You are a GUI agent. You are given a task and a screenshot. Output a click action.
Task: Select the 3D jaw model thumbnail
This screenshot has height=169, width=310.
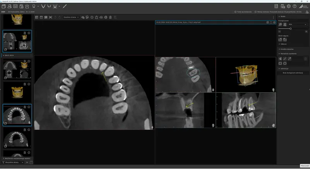(17, 92)
